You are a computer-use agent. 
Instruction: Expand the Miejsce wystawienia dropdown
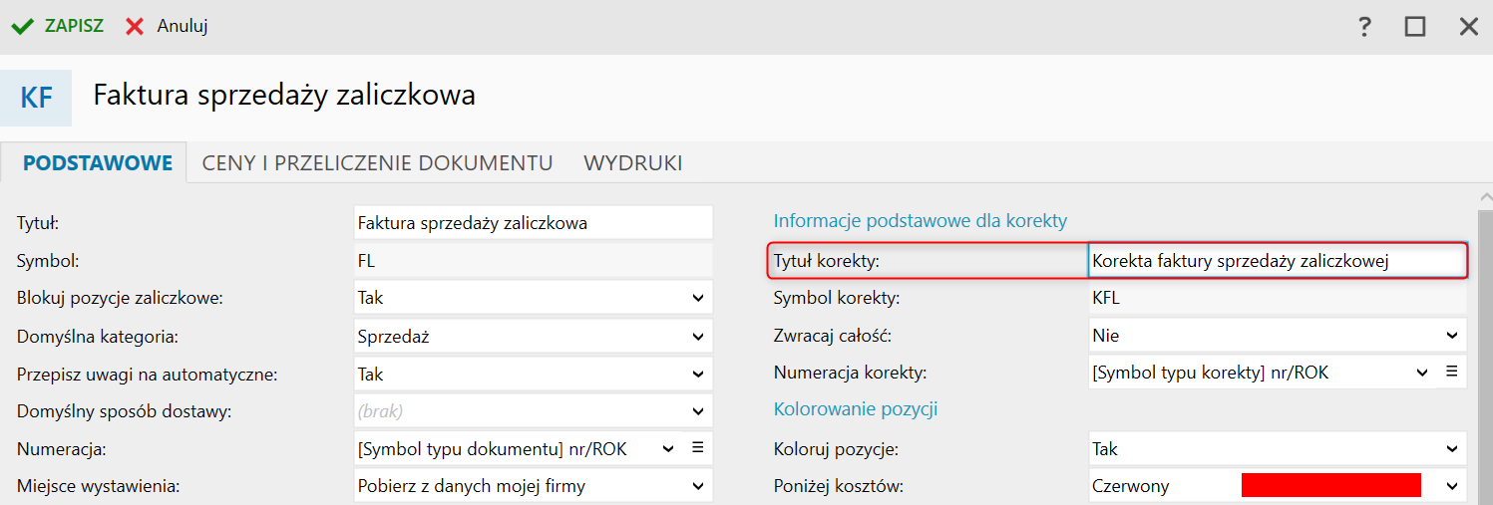[534, 486]
